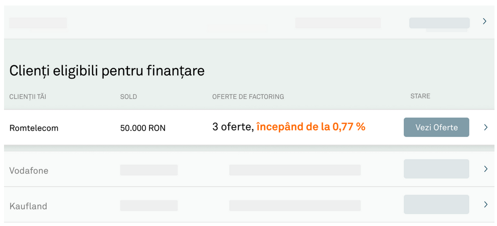Screen dimensions: 497x226
Task: Click the Oferte de factoring column header
Action: click(x=248, y=96)
